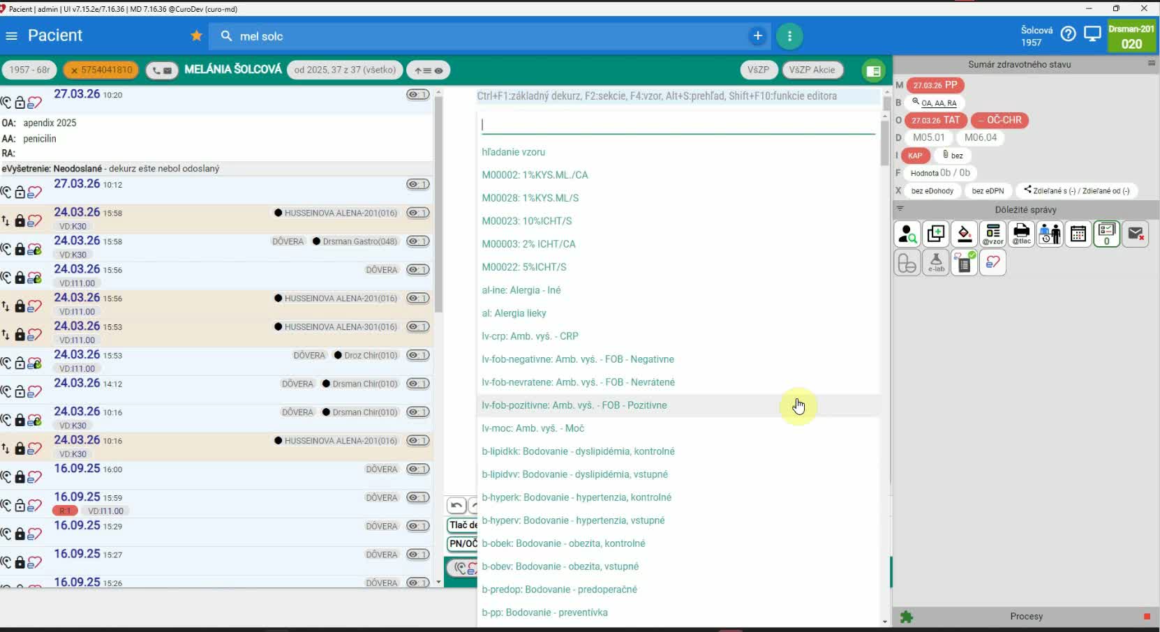
Task: Open the period filter 'od 2025, 37 z 37'
Action: pyautogui.click(x=345, y=70)
